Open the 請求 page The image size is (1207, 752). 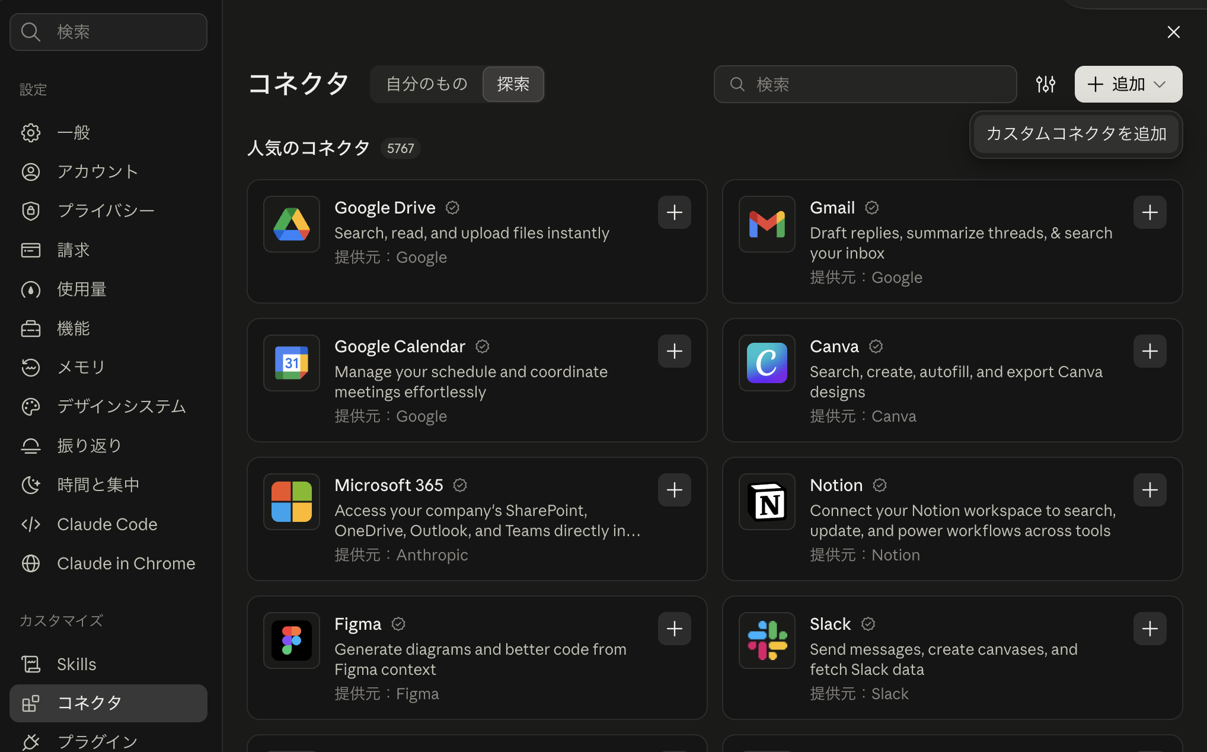point(108,250)
